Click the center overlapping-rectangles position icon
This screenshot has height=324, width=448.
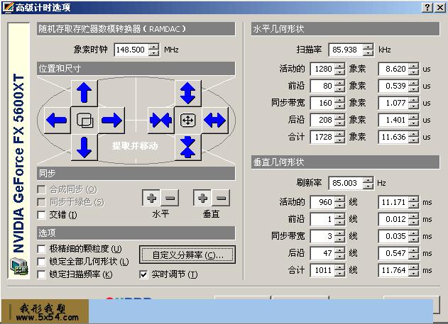[84, 120]
